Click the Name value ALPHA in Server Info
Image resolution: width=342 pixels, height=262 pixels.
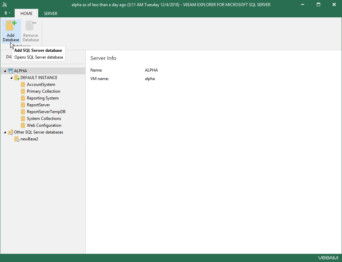point(151,70)
